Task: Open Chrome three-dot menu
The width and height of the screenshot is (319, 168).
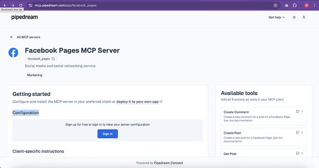Action: (314, 5)
